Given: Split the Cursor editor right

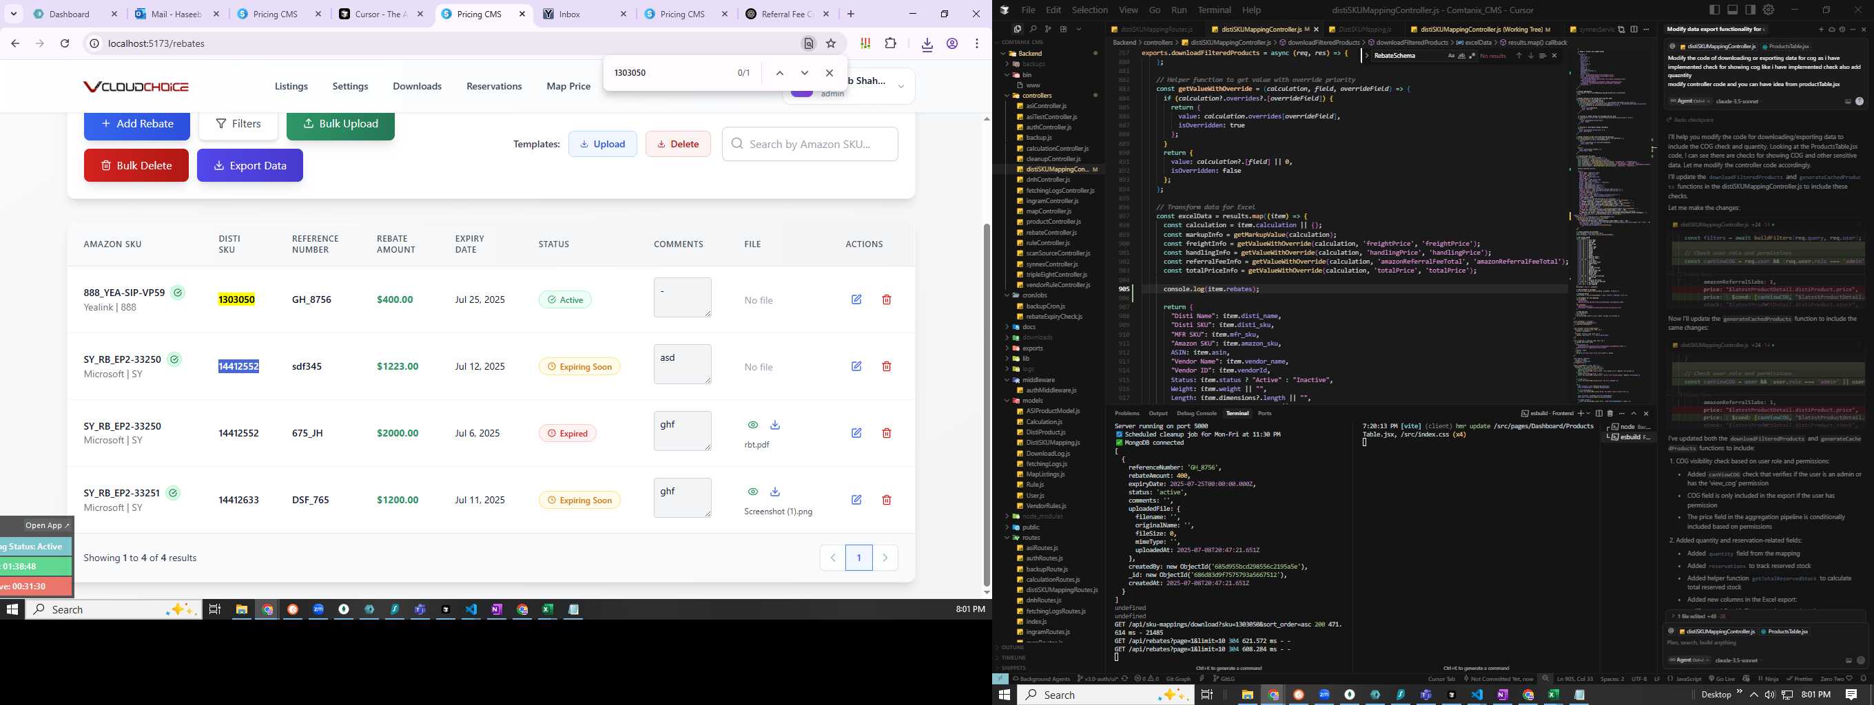Looking at the screenshot, I should click(x=1634, y=30).
